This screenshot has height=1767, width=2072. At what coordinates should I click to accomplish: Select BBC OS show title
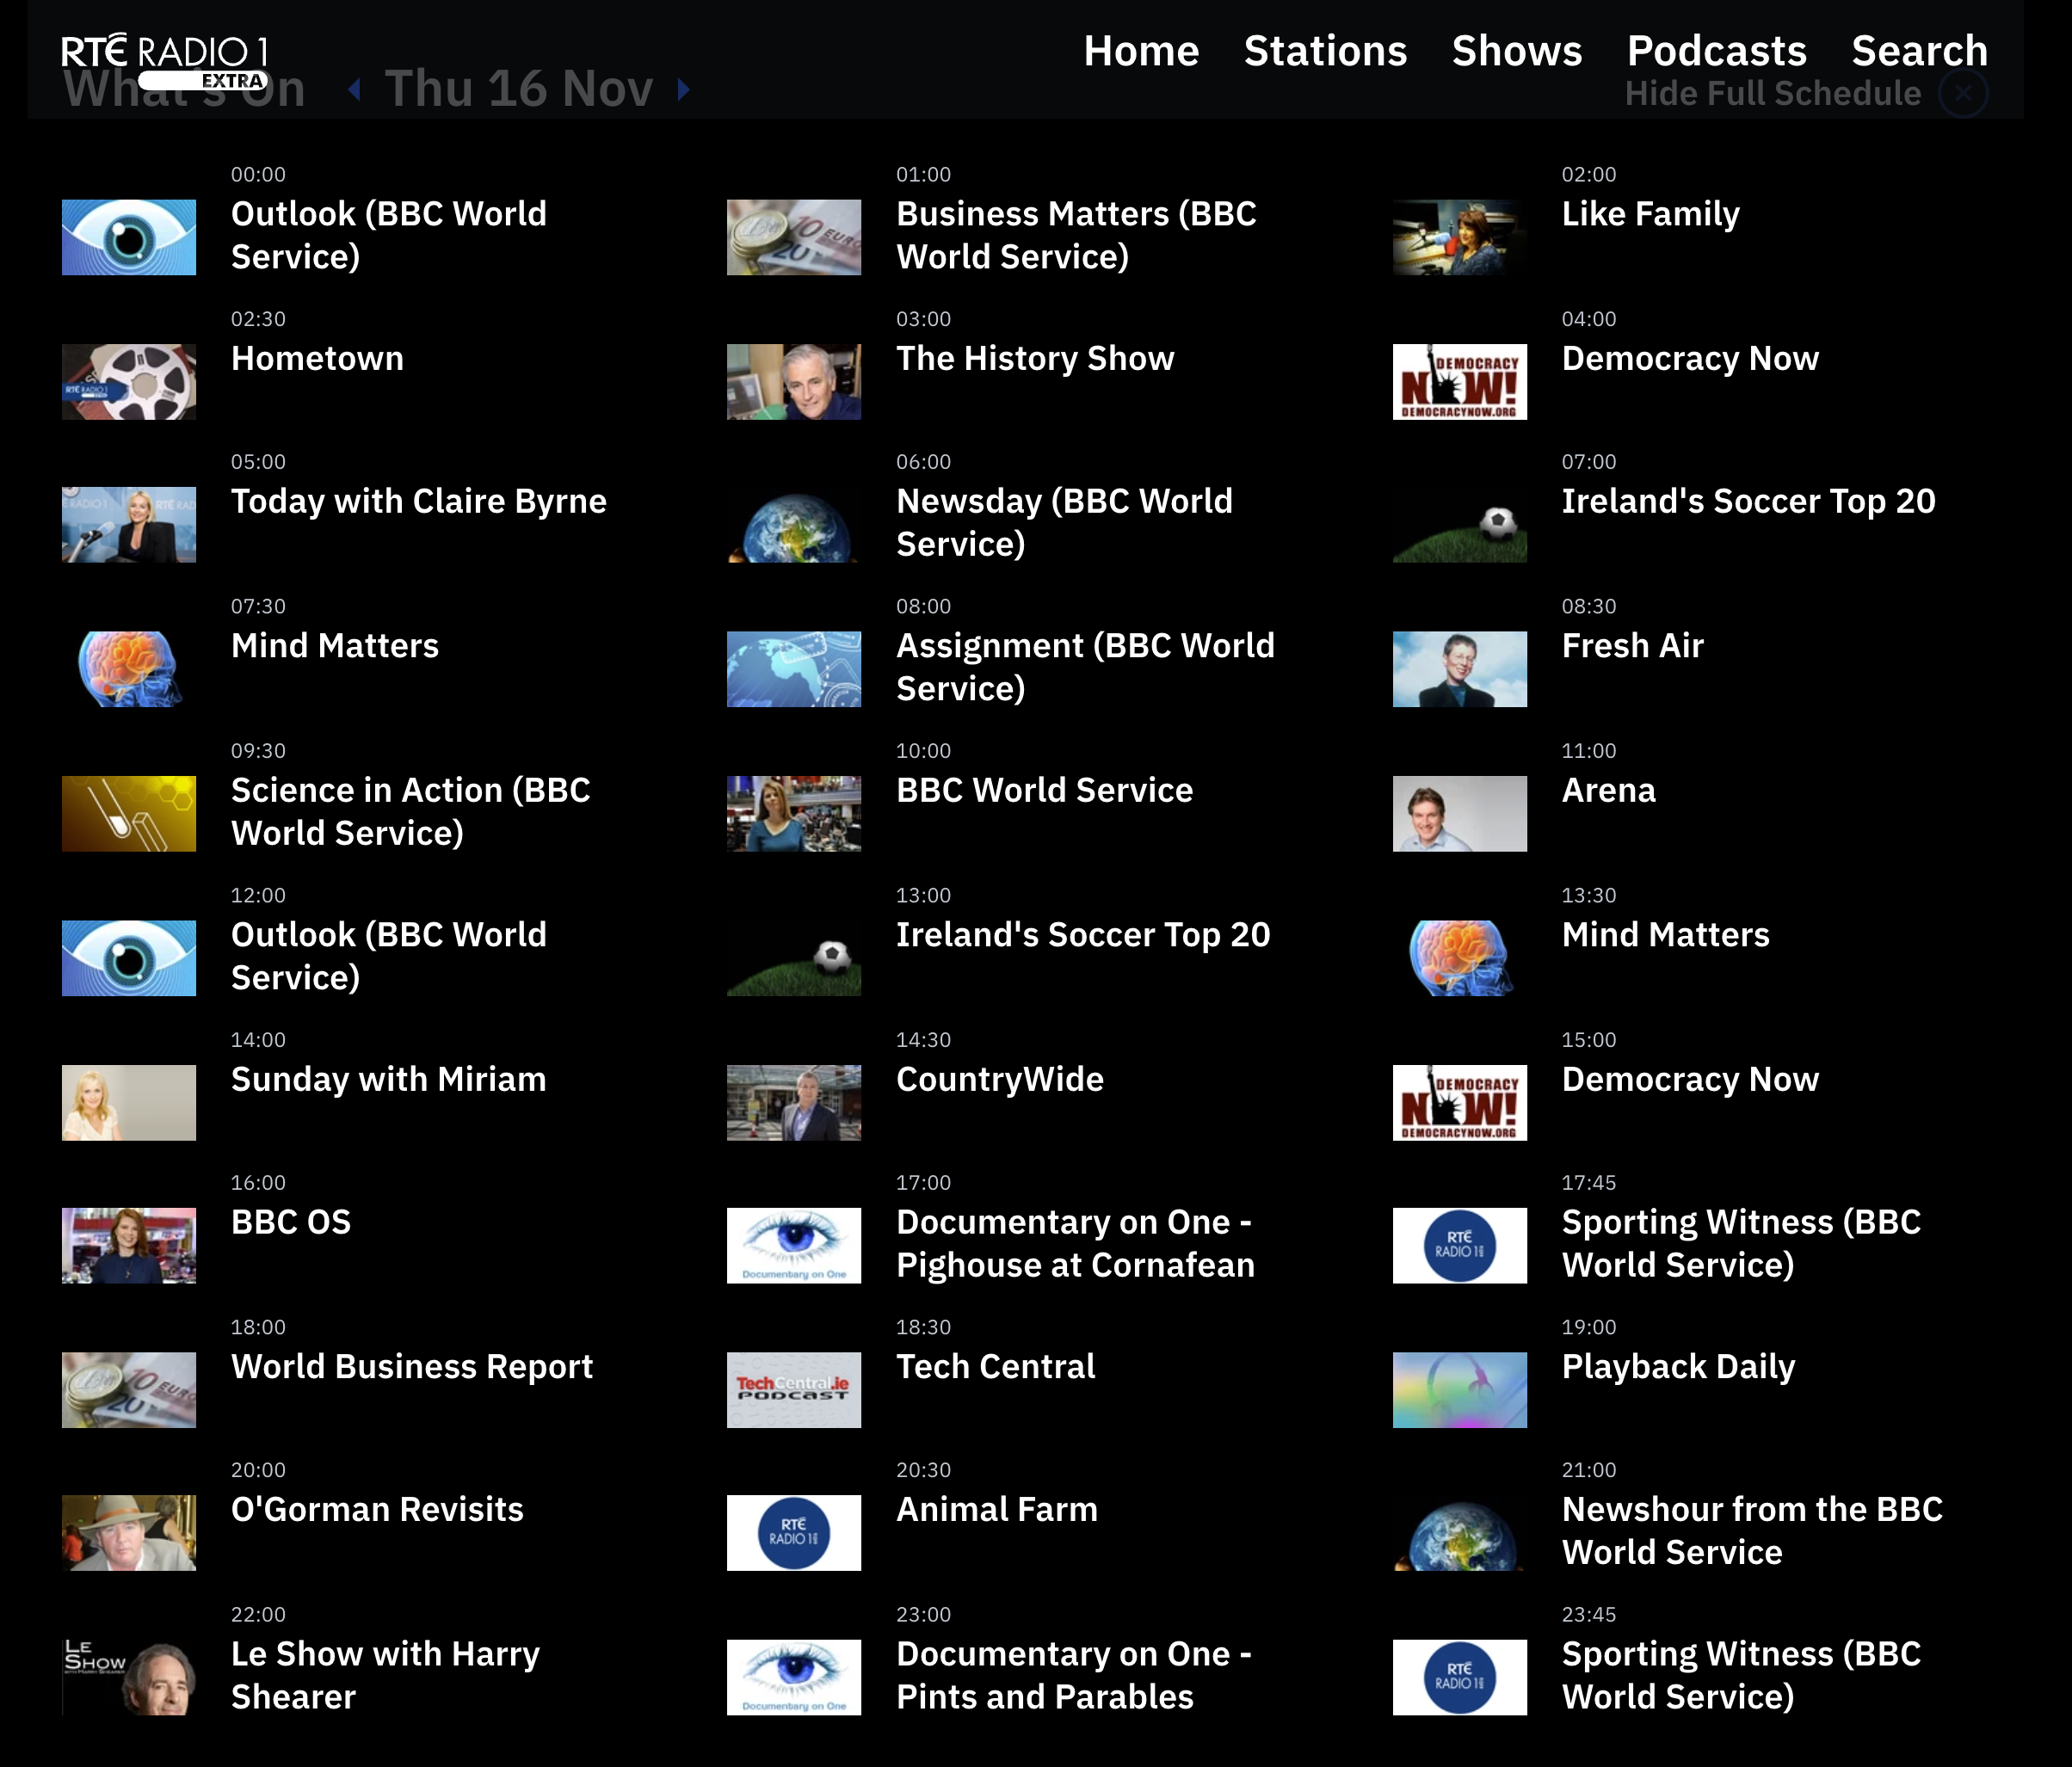tap(291, 1223)
